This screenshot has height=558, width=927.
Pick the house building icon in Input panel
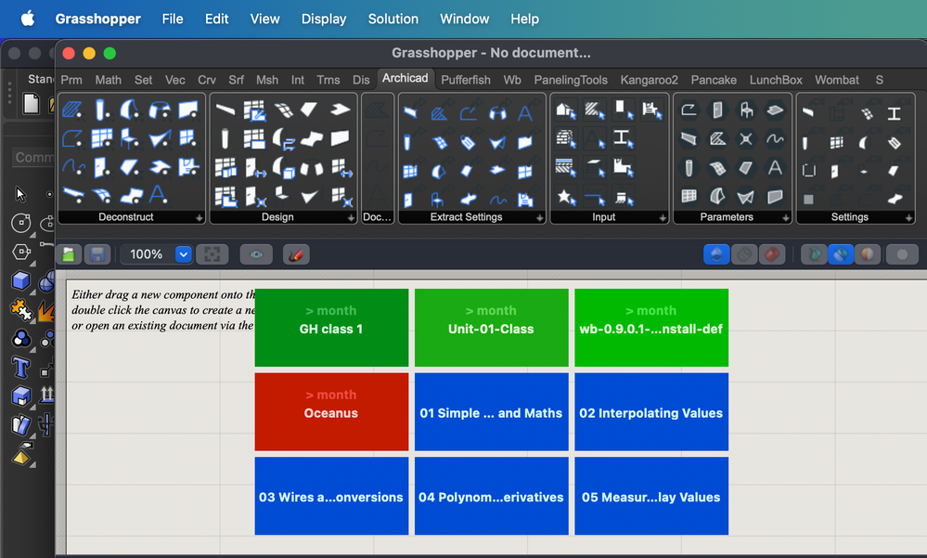pyautogui.click(x=566, y=110)
